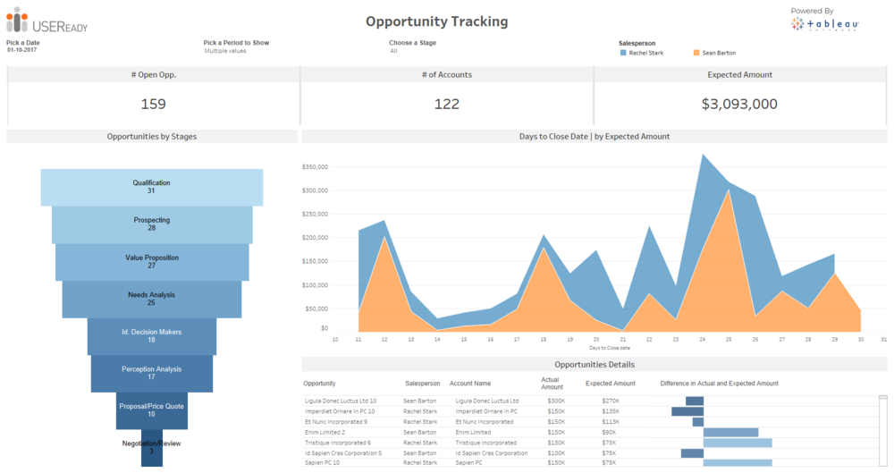Select the Id. Decision Makers funnel stage

point(152,336)
